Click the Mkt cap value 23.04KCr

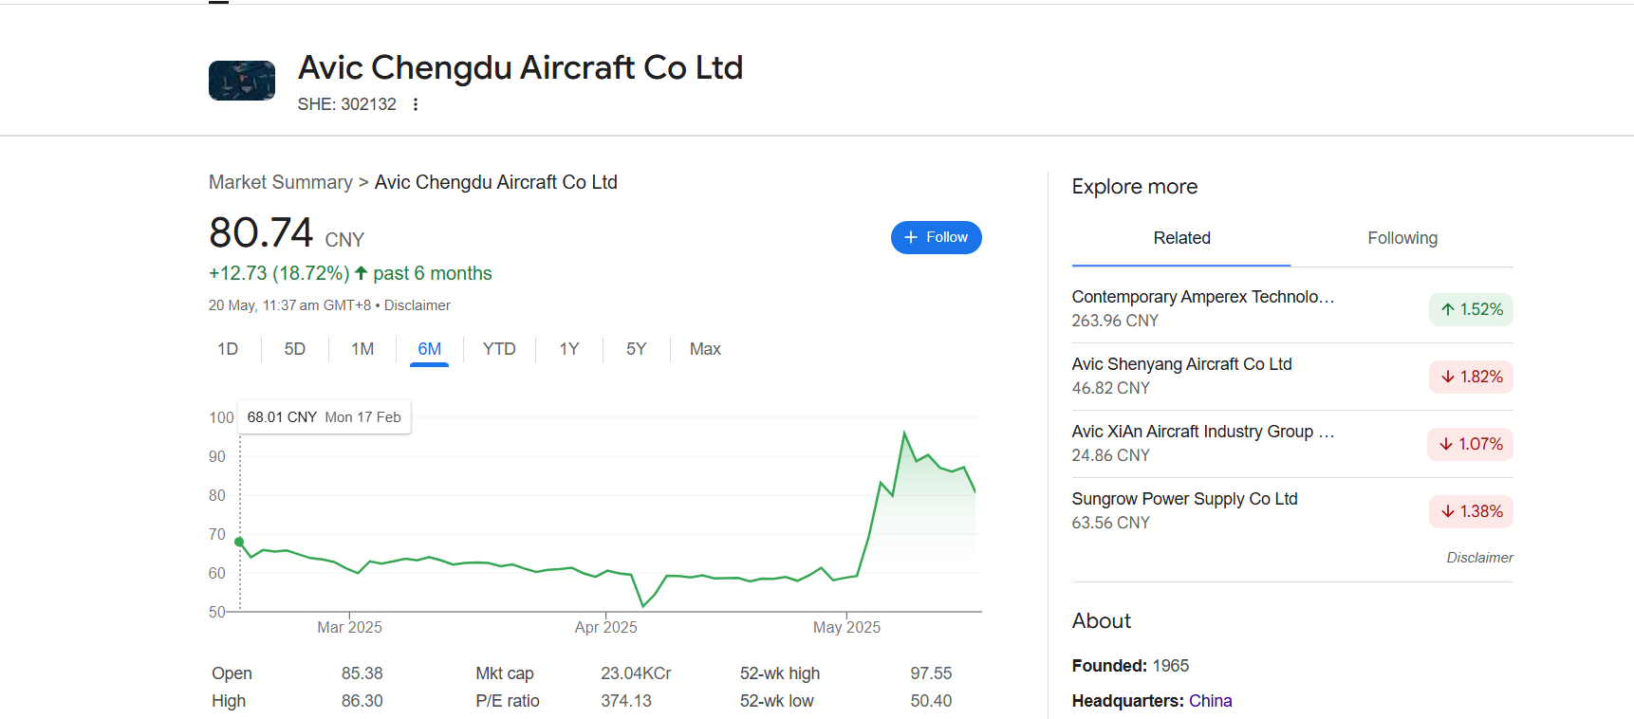pyautogui.click(x=636, y=673)
